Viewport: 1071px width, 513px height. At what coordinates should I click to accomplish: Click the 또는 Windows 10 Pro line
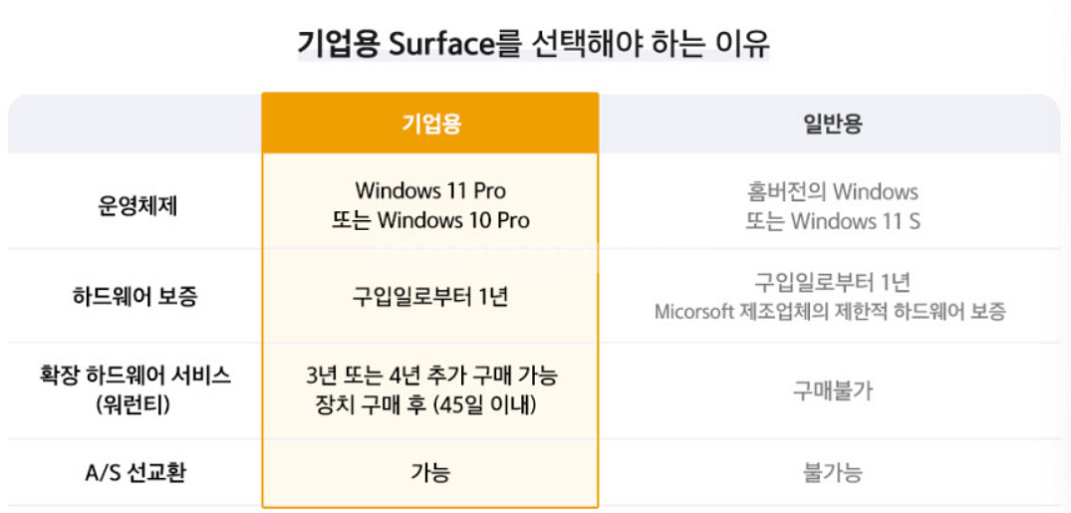[430, 220]
